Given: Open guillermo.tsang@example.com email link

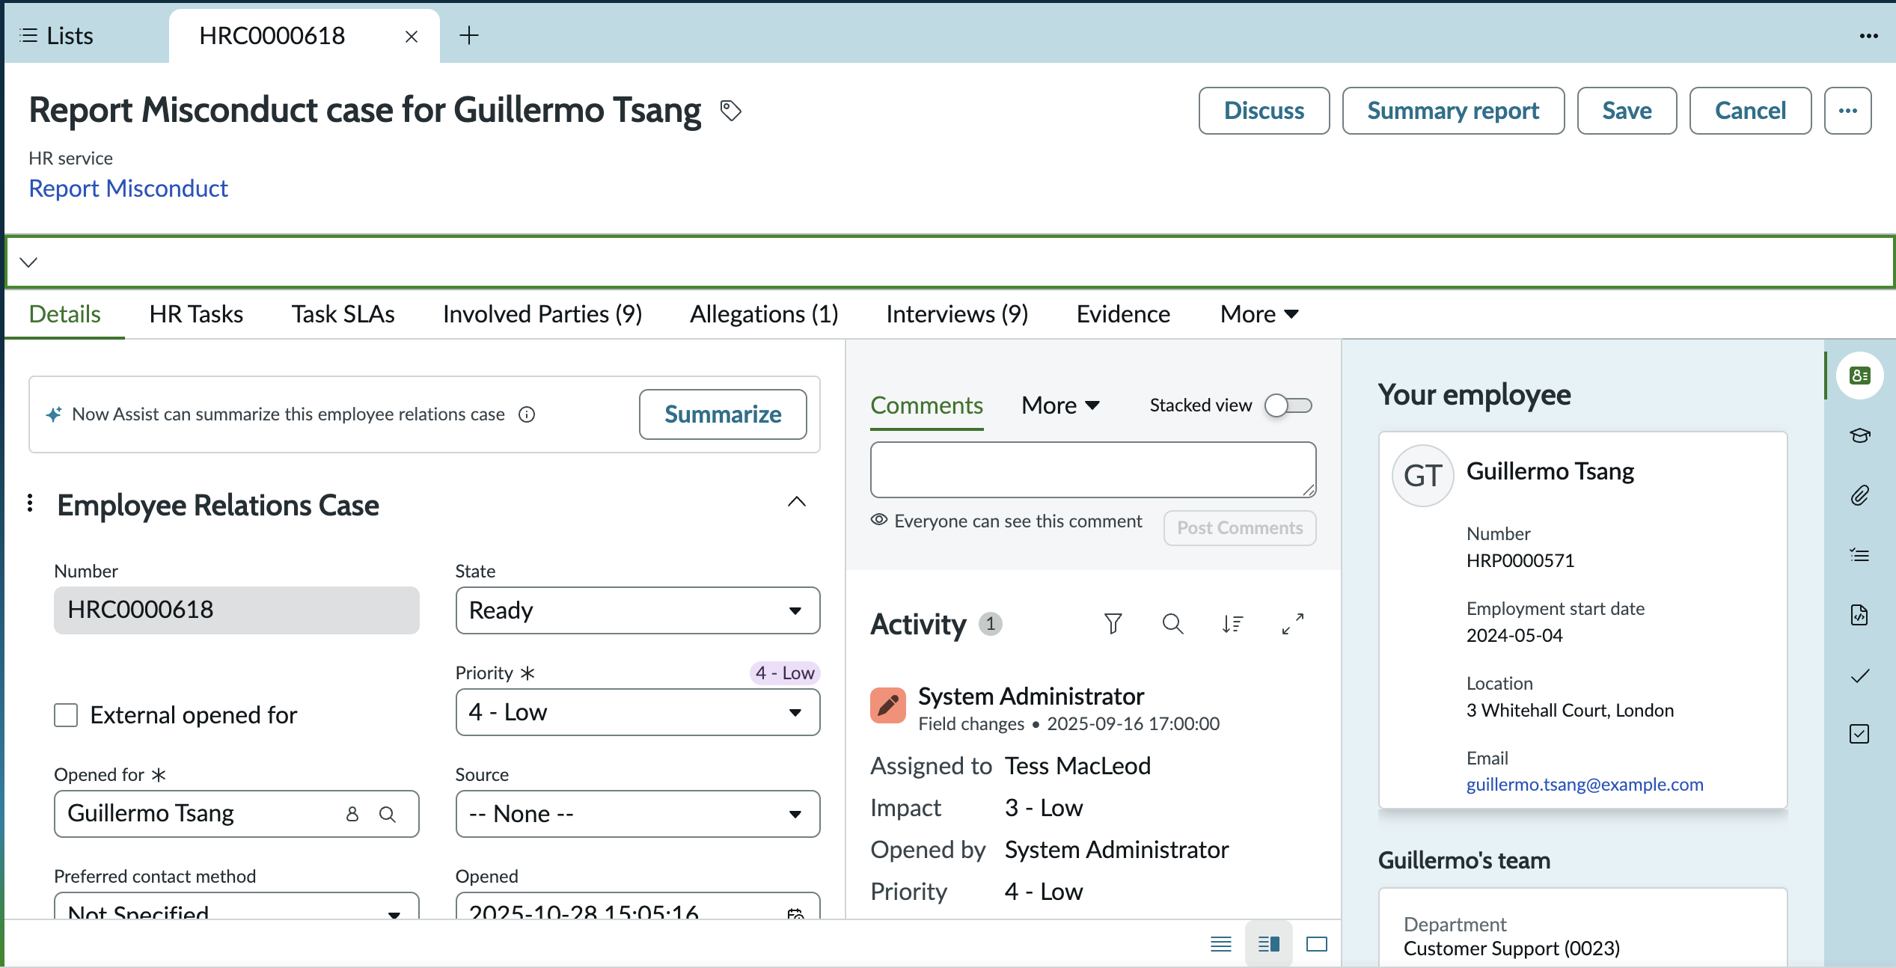Looking at the screenshot, I should tap(1585, 784).
